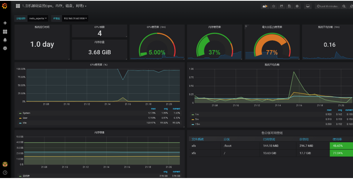Click the 5.00% CPU gauge

[157, 45]
